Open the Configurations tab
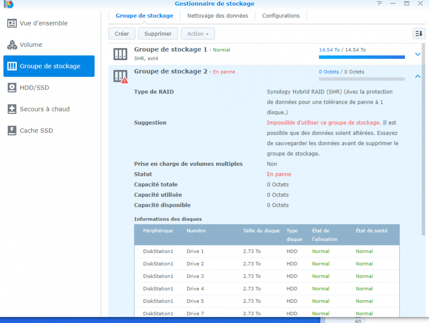The width and height of the screenshot is (429, 323). [281, 16]
